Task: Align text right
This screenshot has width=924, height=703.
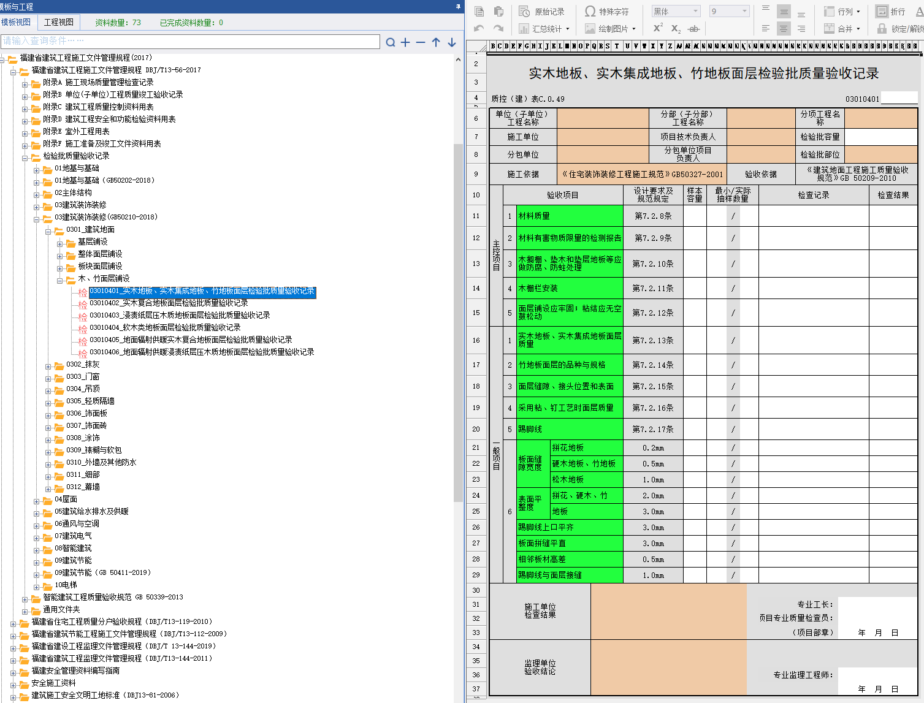Action: [x=801, y=28]
